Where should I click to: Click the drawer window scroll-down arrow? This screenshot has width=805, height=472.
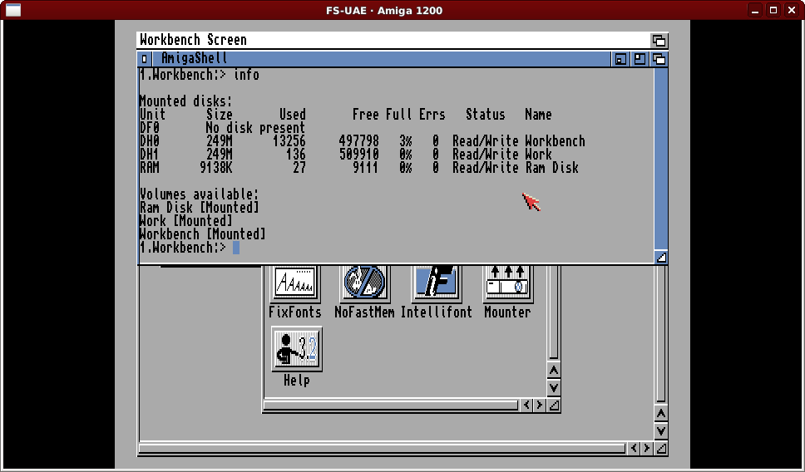554,388
